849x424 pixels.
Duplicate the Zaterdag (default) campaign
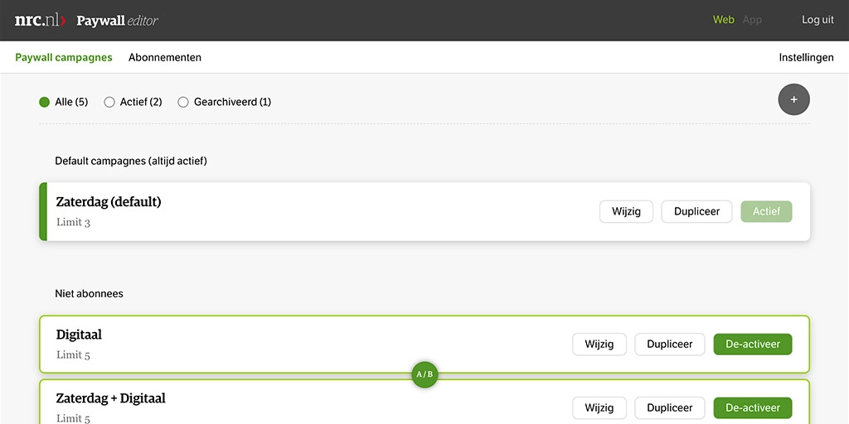pos(696,211)
